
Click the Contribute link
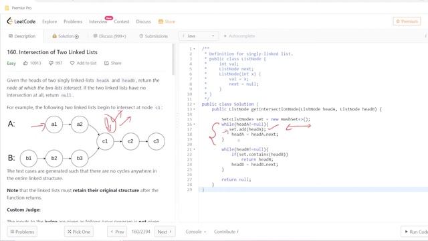[226, 232]
